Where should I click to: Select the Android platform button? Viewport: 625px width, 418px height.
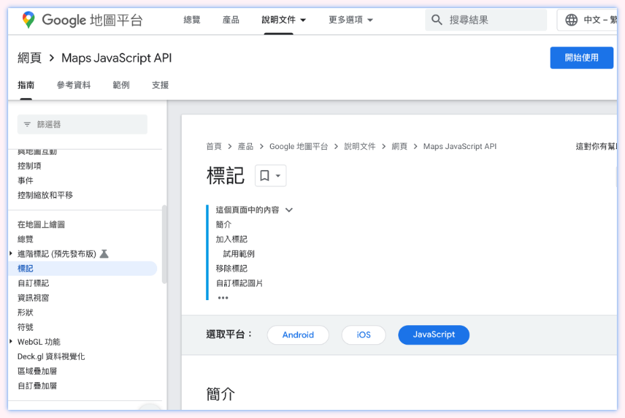click(x=298, y=335)
